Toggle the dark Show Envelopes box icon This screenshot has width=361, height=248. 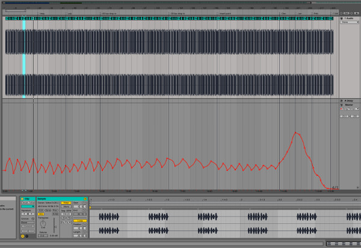pyautogui.click(x=27, y=236)
